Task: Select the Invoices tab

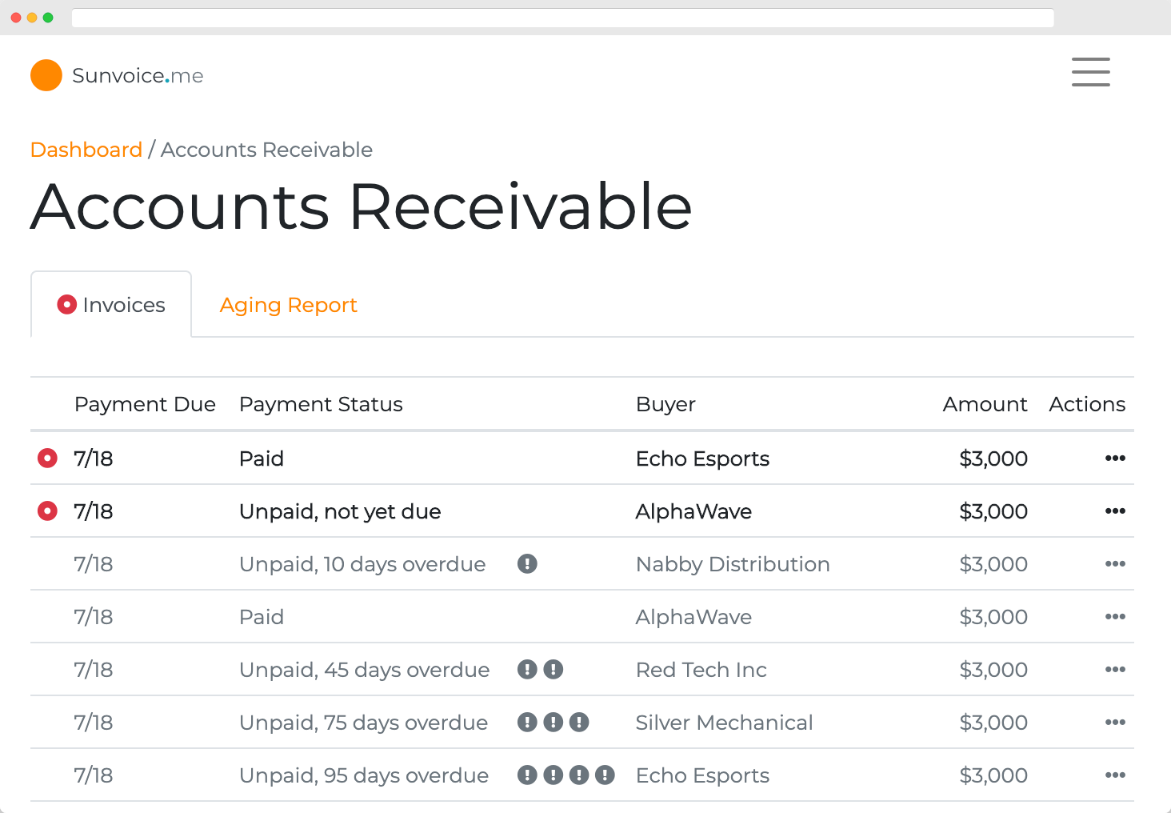Action: tap(112, 305)
